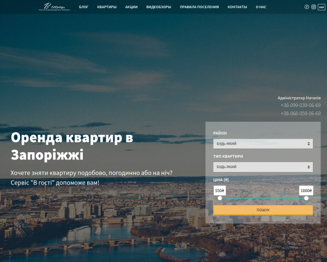Call phone number +38-099-039-06-69
The image size is (327, 262).
point(300,105)
